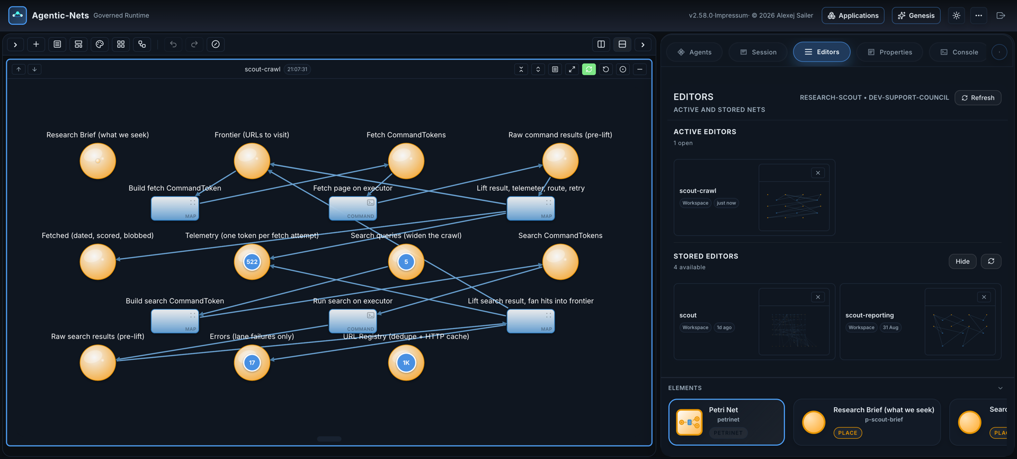Viewport: 1017px width, 459px height.
Task: Switch to the Agents tab
Action: 694,52
